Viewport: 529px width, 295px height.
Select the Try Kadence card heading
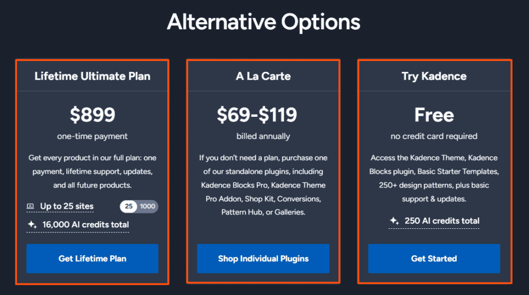434,76
